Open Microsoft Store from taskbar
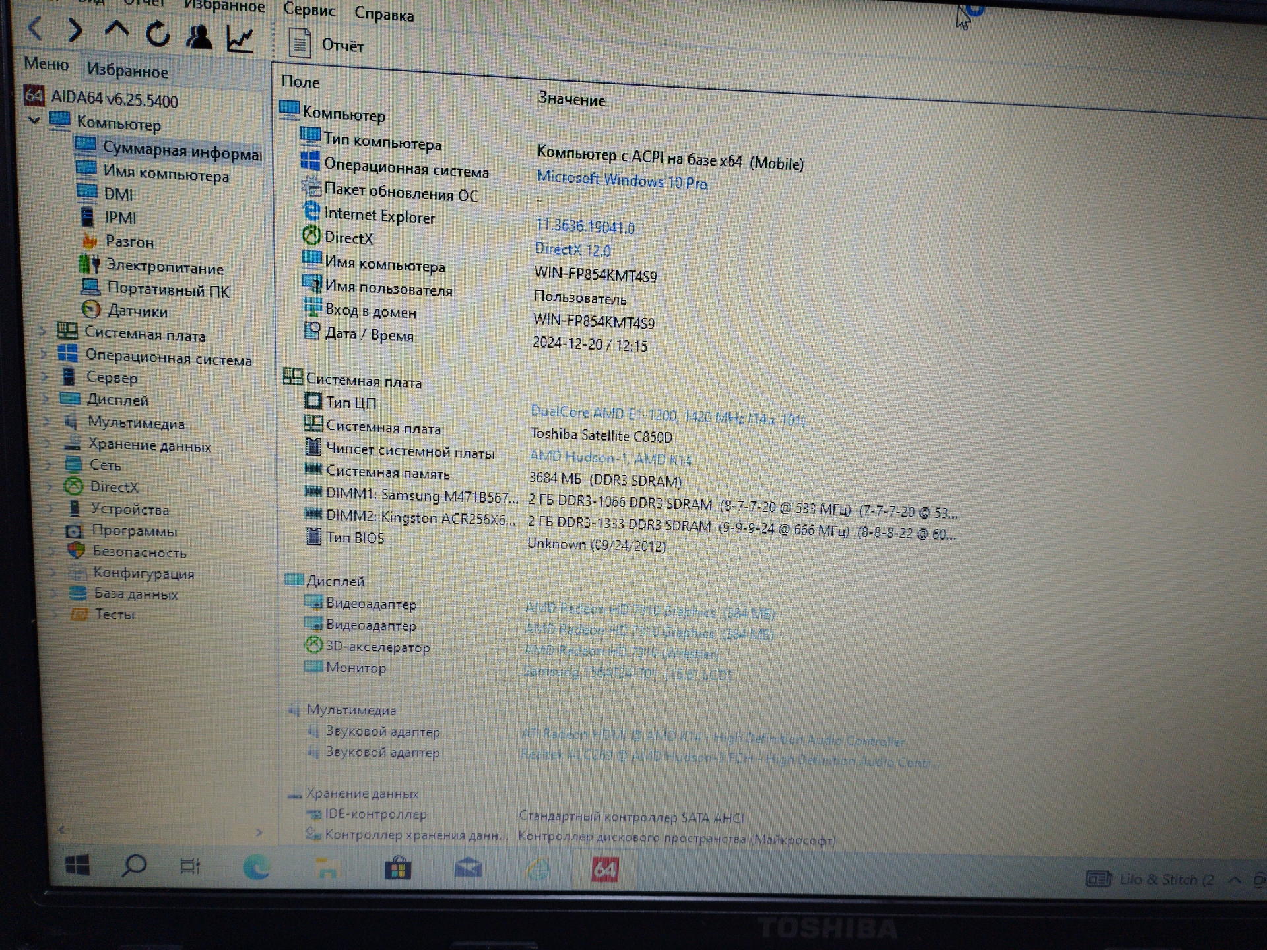This screenshot has height=950, width=1267. click(398, 869)
